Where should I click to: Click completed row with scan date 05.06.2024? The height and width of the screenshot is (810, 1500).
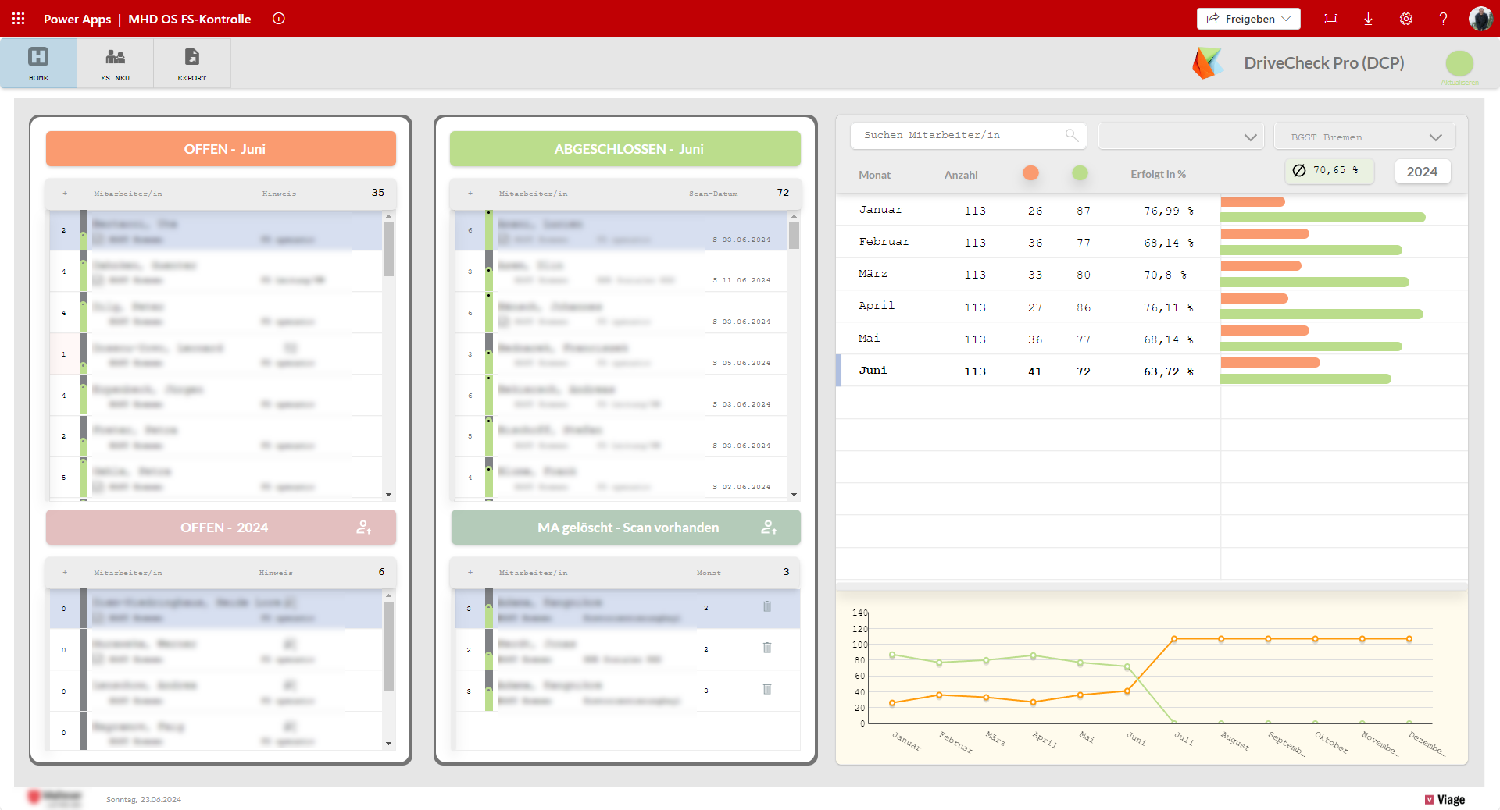coord(621,354)
